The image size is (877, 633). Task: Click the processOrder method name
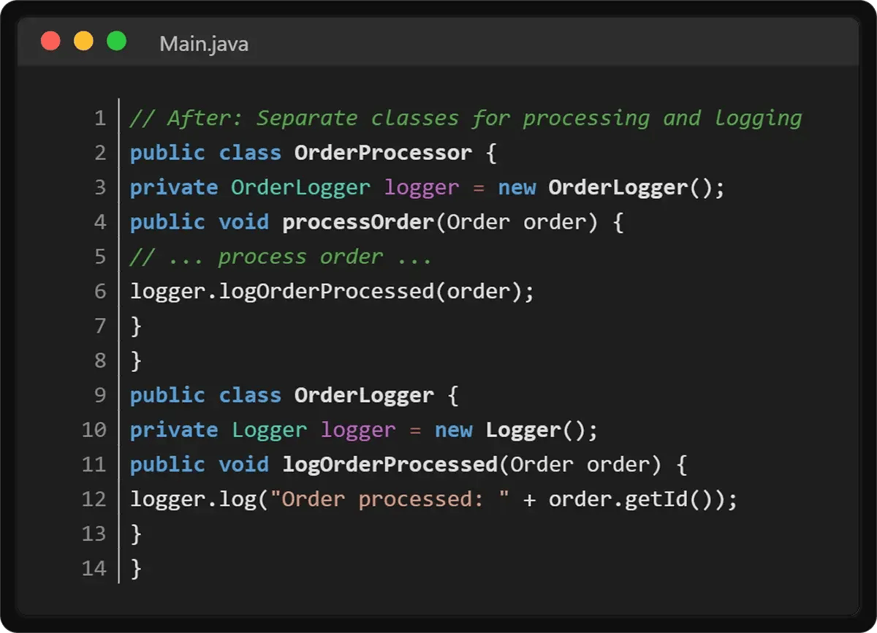point(358,222)
